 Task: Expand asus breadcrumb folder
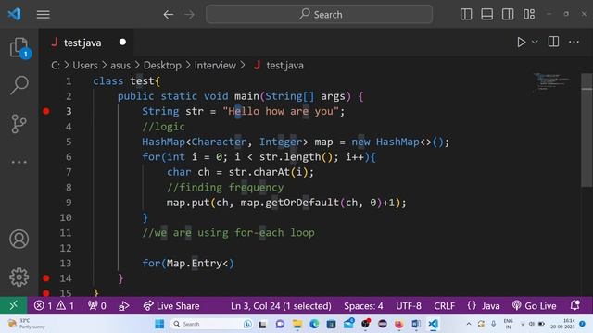pyautogui.click(x=120, y=66)
